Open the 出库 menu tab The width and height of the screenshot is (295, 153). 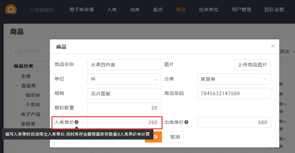(135, 10)
